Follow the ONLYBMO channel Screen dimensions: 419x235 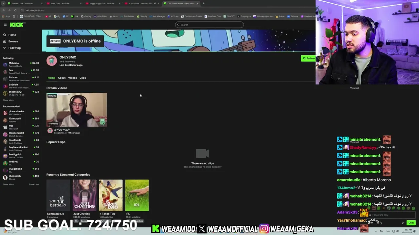tap(308, 58)
